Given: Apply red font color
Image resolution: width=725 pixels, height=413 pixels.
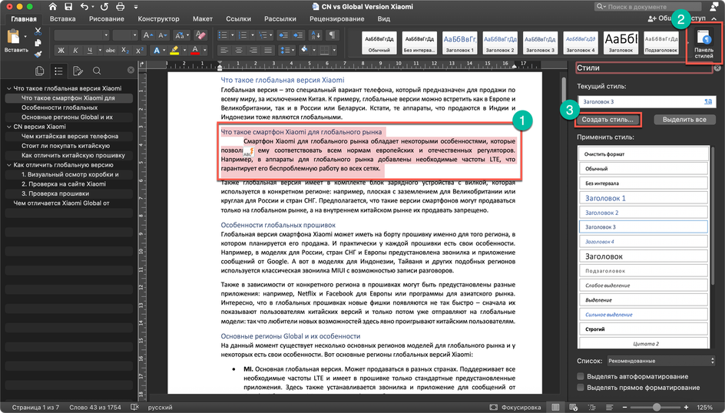Looking at the screenshot, I should (195, 50).
